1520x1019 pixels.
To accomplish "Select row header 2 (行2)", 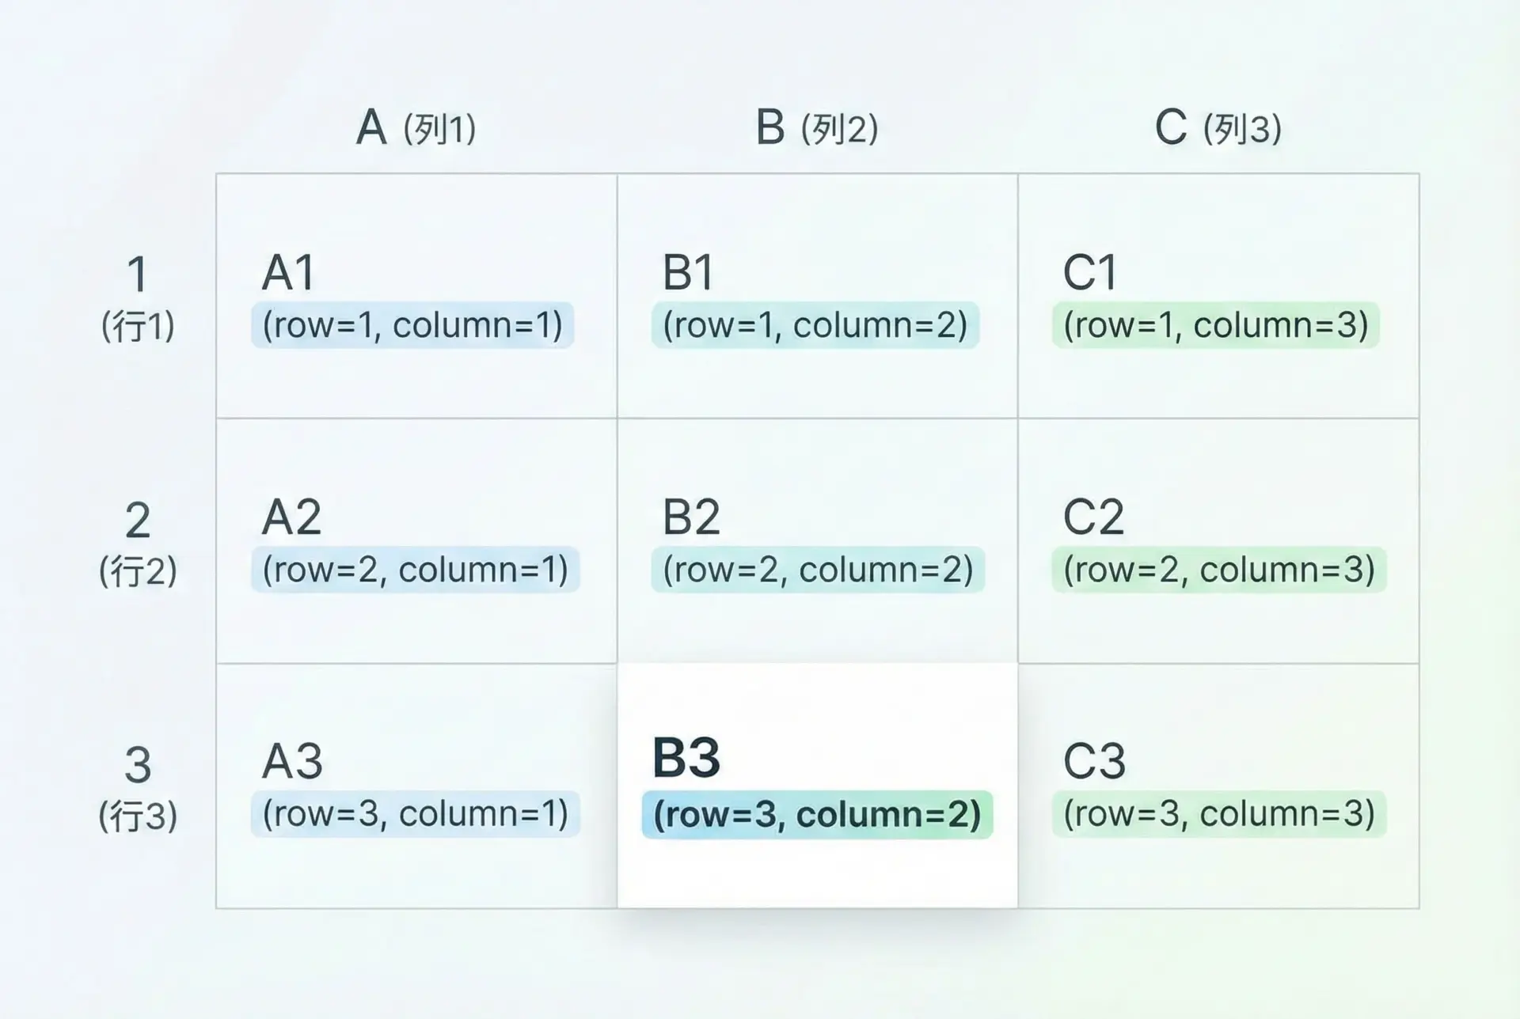I will 138,543.
